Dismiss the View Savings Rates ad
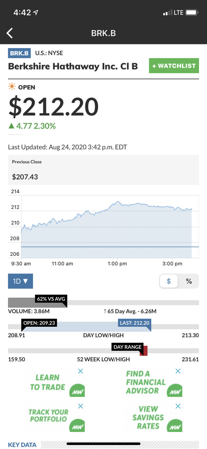 click(178, 406)
